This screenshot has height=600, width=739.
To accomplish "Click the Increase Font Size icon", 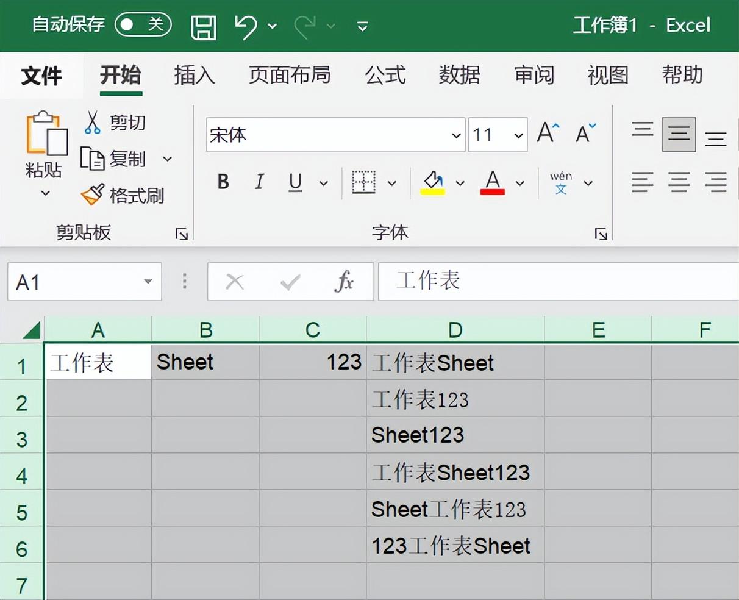I will (x=545, y=132).
